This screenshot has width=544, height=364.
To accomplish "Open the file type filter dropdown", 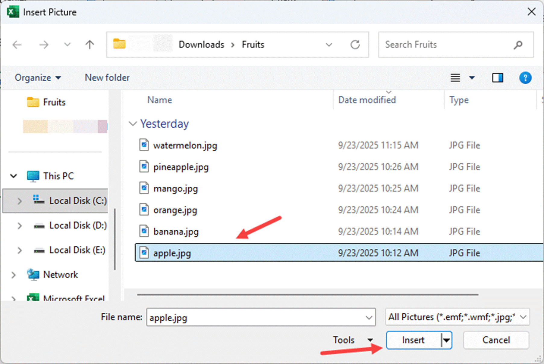I will click(x=457, y=317).
